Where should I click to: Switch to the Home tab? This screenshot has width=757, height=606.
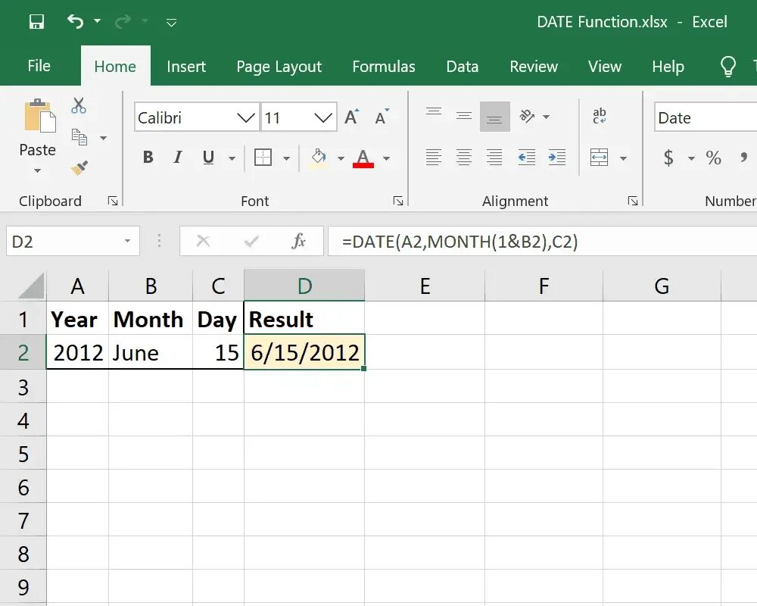click(x=115, y=66)
